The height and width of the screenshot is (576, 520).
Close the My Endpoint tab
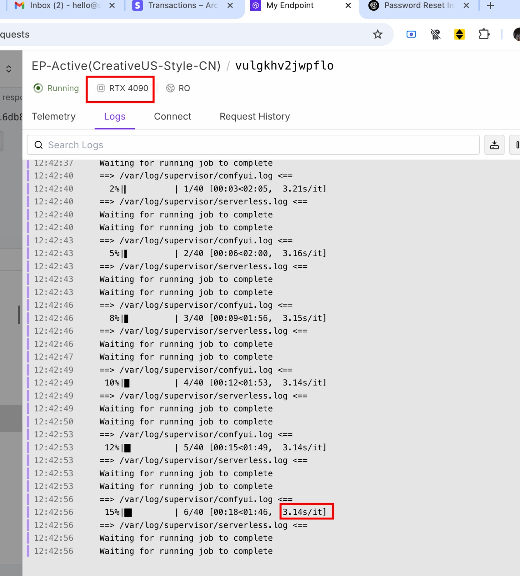(x=348, y=6)
